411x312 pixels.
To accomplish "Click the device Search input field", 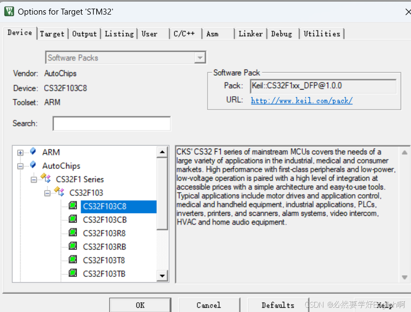I will 111,124.
